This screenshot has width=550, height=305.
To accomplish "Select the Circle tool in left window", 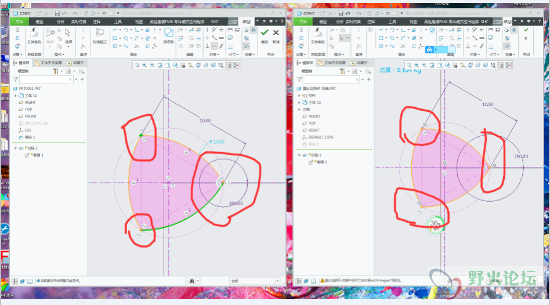I will 115,46.
